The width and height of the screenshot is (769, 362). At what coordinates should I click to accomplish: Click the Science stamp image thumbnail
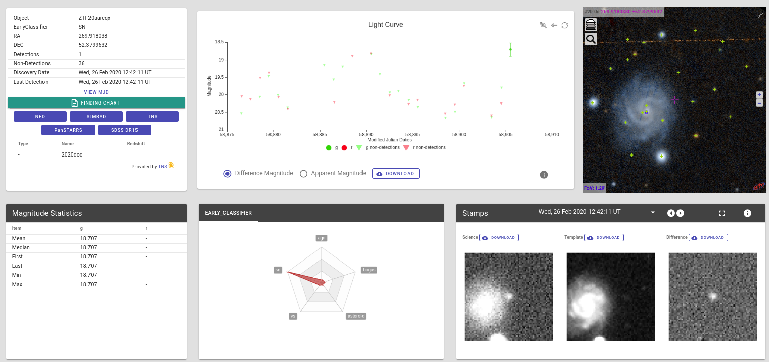pos(508,297)
